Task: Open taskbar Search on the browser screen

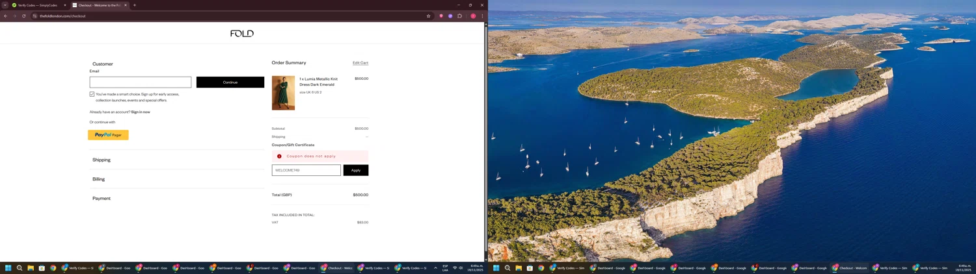Action: point(20,268)
